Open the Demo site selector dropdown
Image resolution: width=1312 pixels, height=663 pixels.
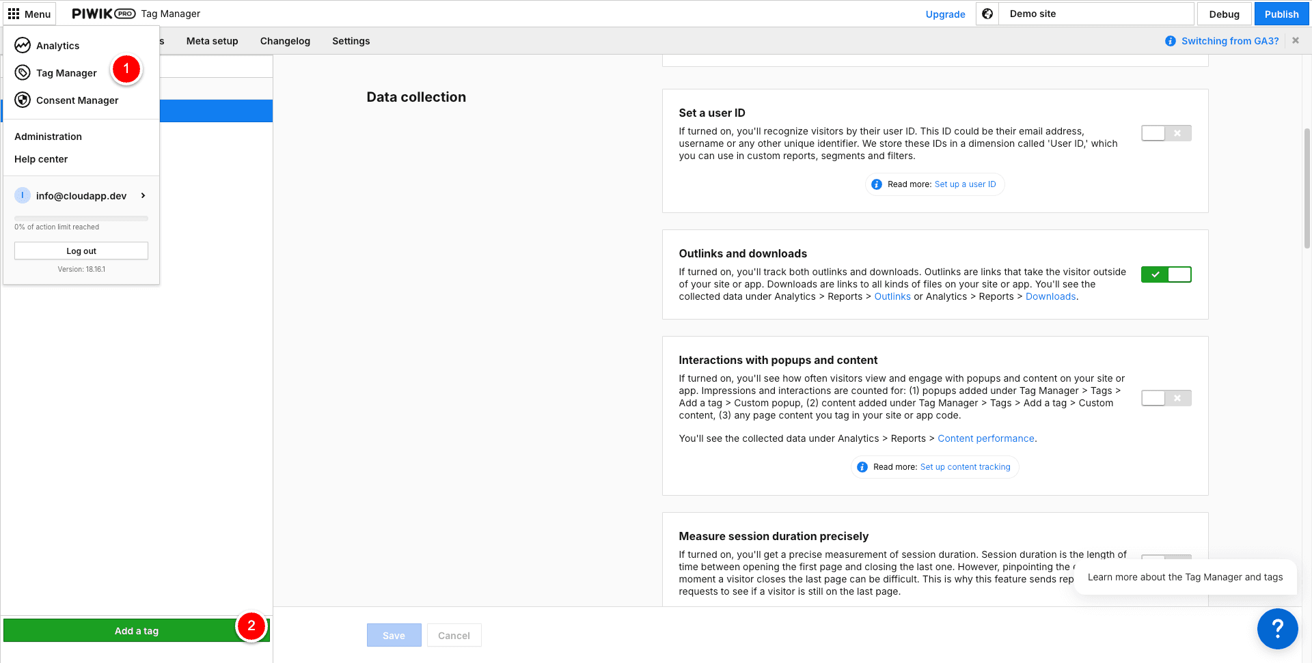pyautogui.click(x=1096, y=14)
